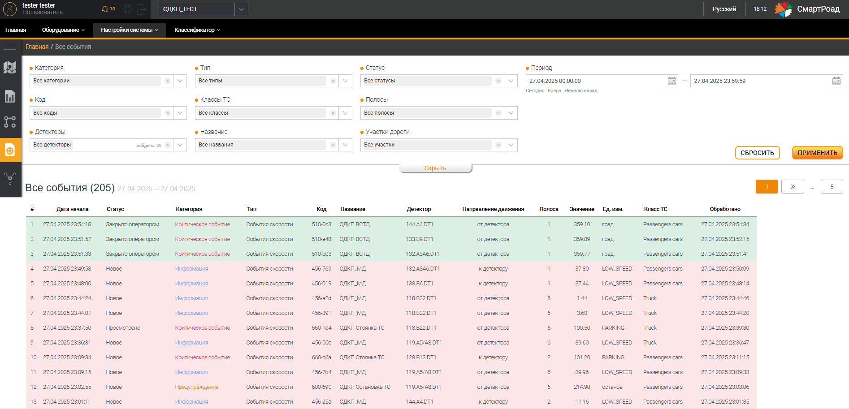Click the Значение column header
Viewport: 849px width, 409px height.
582,209
